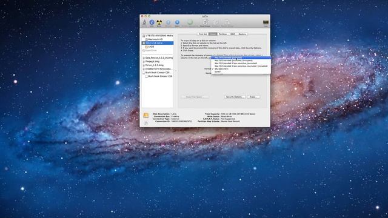The height and width of the screenshot is (218, 388).
Task: Select the 1 TB ST31000528AS Media disk
Action: 158,36
